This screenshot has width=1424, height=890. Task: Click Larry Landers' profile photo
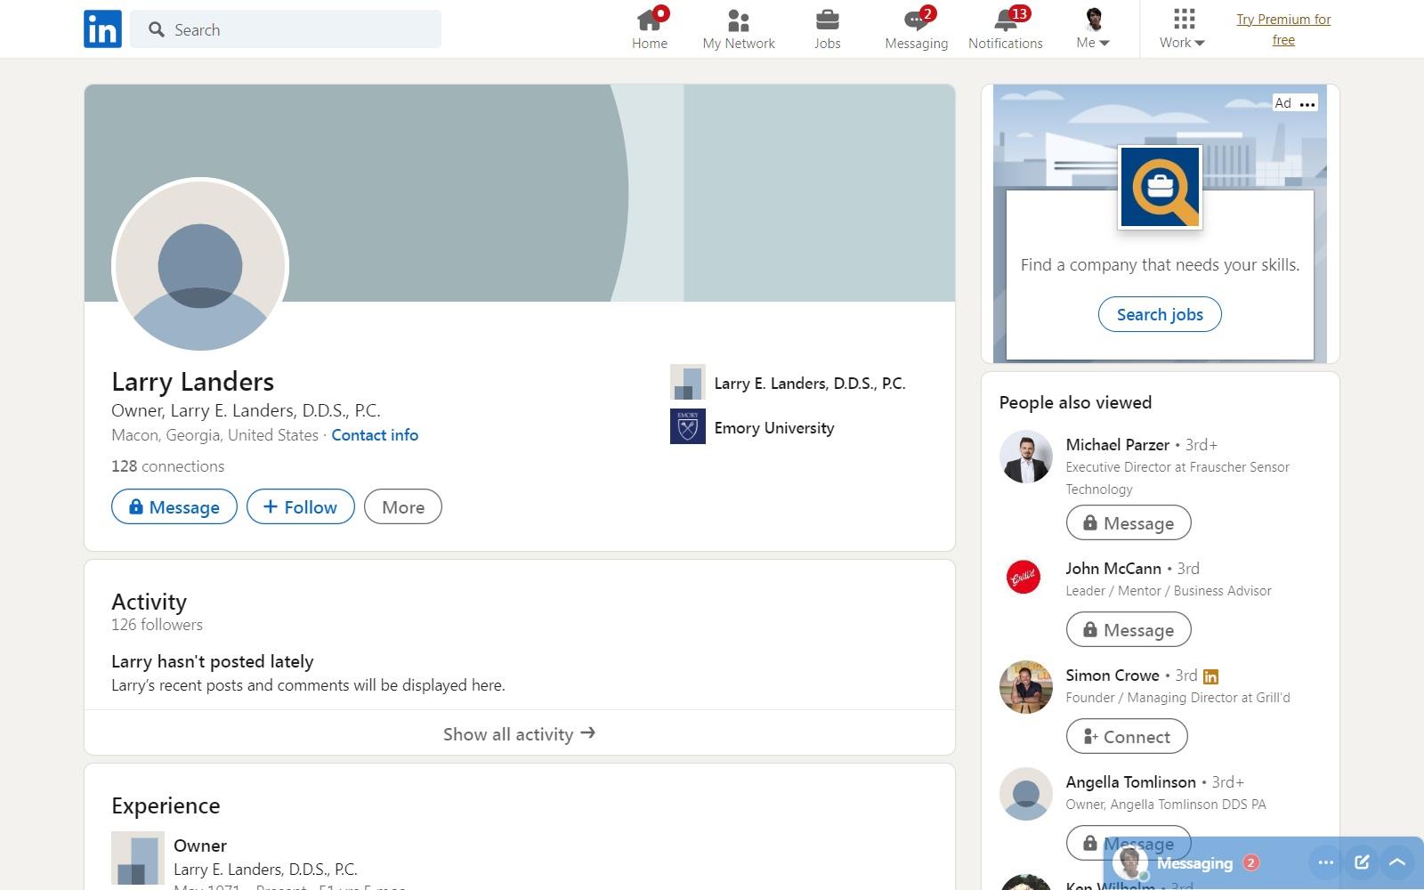coord(200,265)
